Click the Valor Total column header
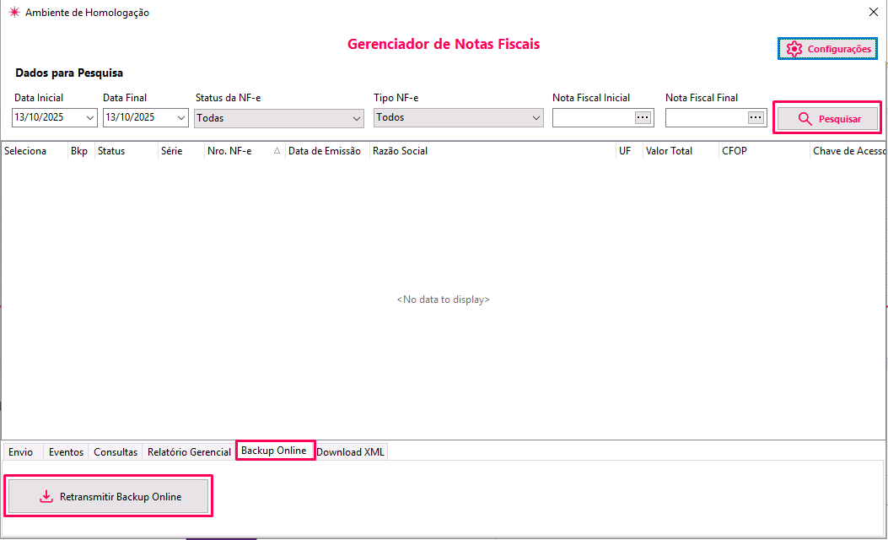Viewport: 888px width, 540px height. (669, 152)
